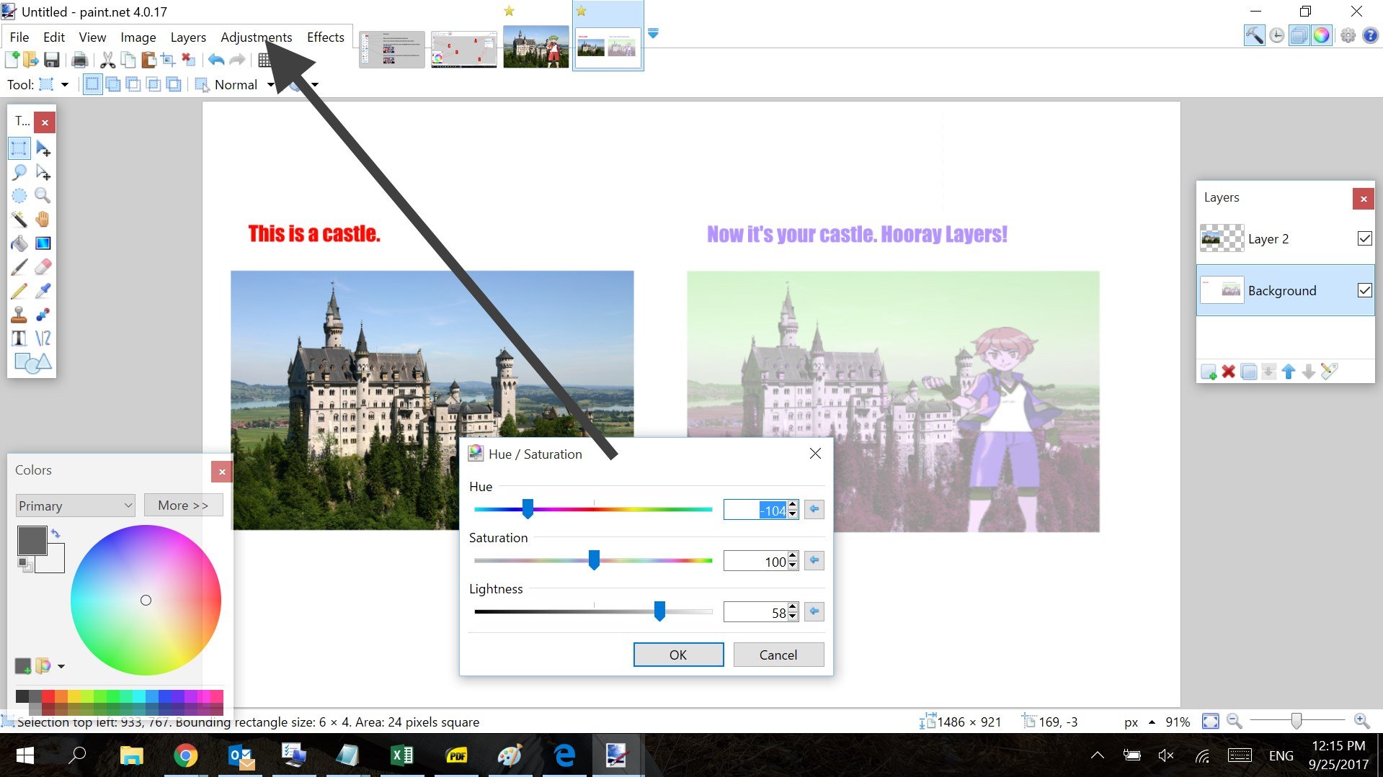Toggle the Colors window button
This screenshot has width=1383, height=777.
click(x=1321, y=35)
